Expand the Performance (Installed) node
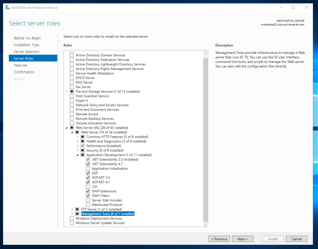This screenshot has height=249, width=318. [x=78, y=146]
